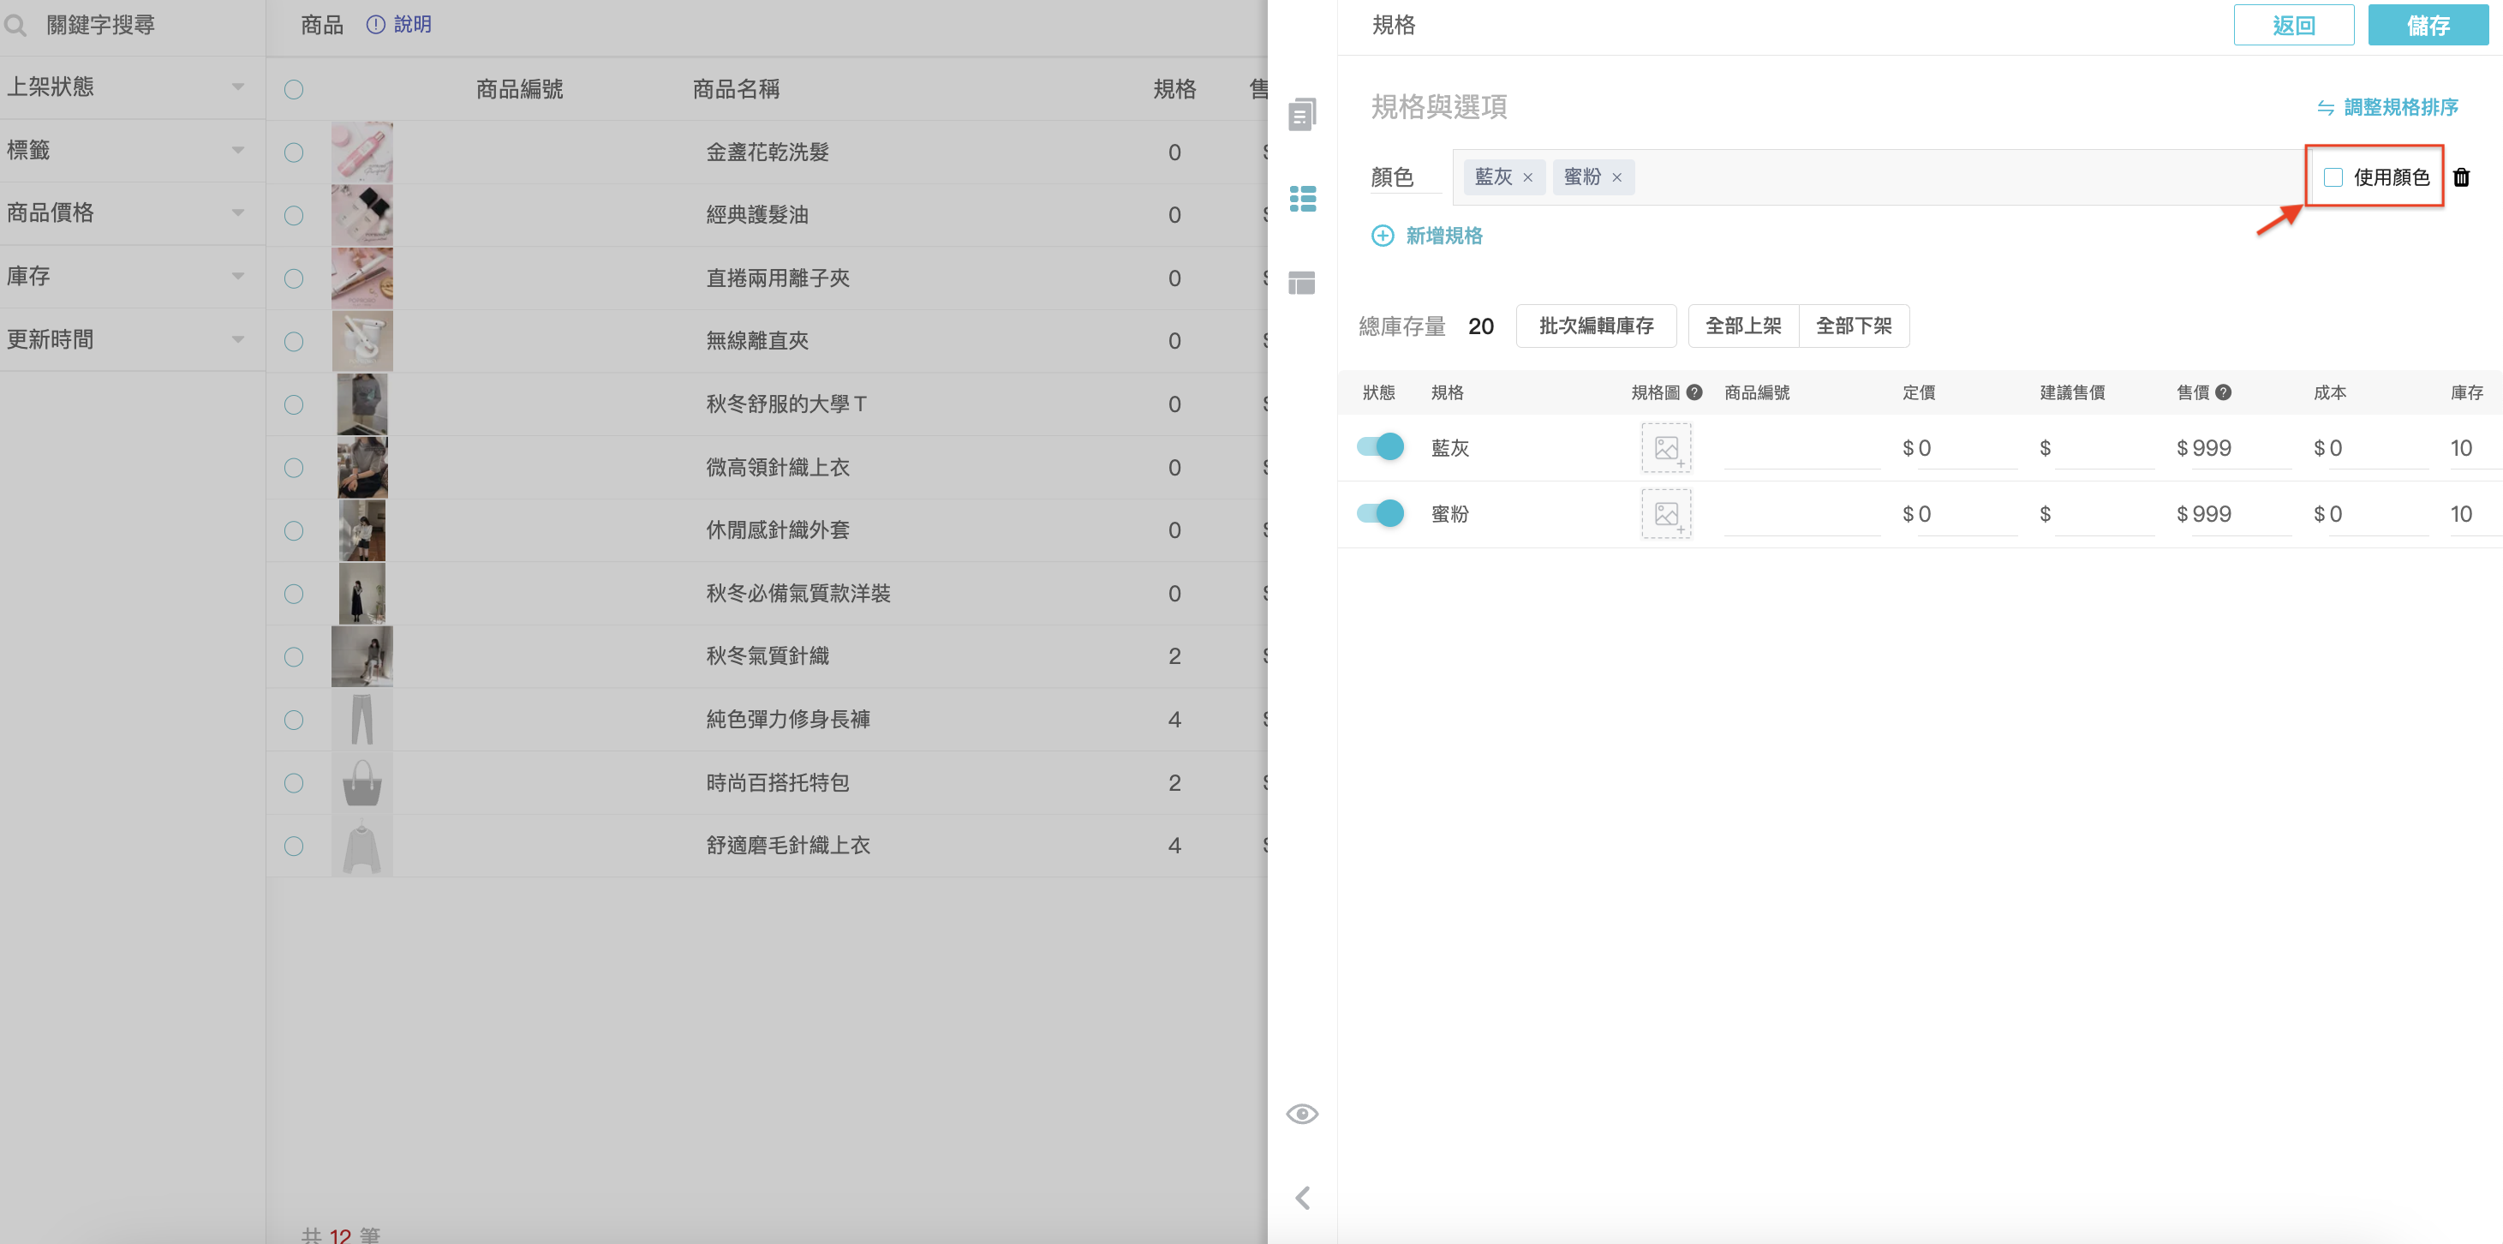The image size is (2503, 1244).
Task: Click 批次編輯庫存 button
Action: 1596,326
